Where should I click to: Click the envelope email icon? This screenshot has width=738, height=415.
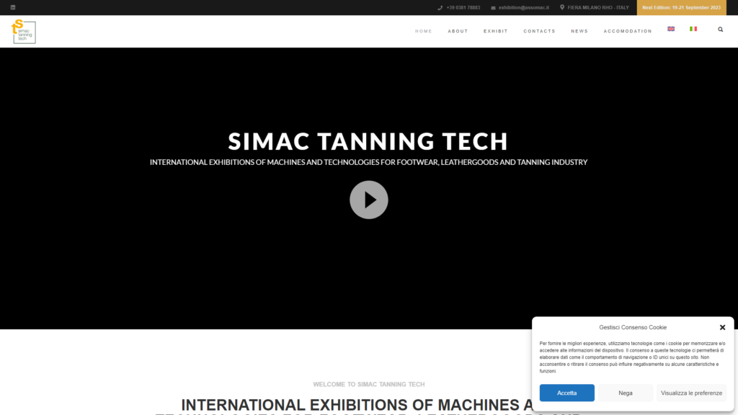pyautogui.click(x=493, y=7)
